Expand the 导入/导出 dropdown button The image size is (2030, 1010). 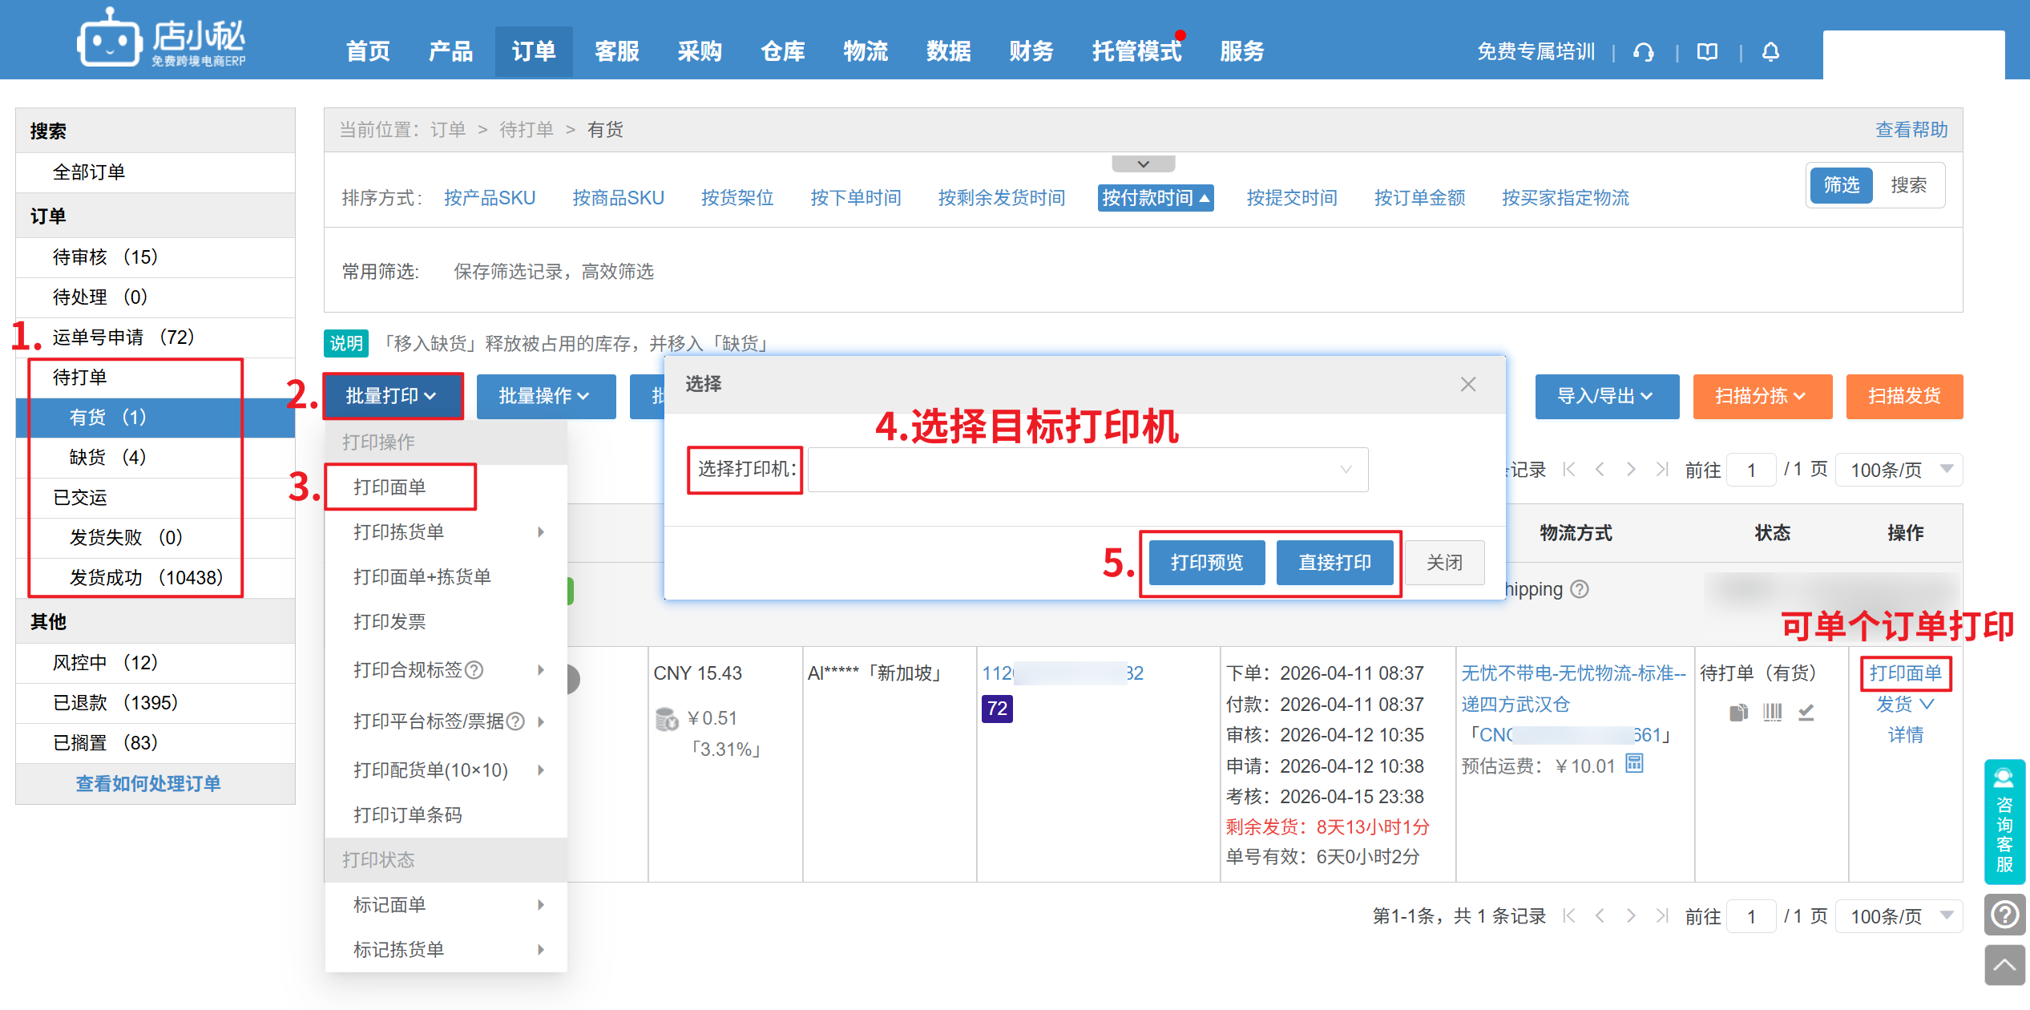[x=1606, y=396]
